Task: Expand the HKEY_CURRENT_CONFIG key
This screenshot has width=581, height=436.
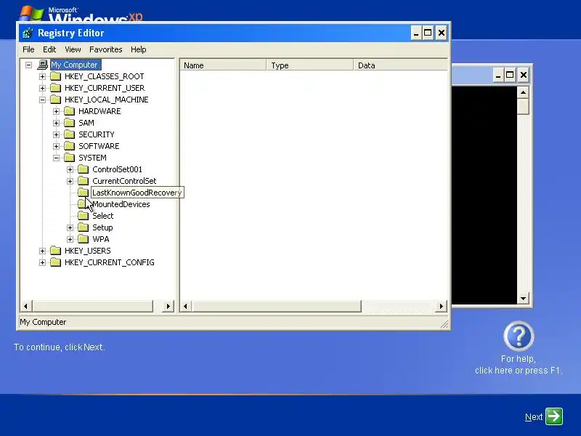Action: pyautogui.click(x=42, y=262)
